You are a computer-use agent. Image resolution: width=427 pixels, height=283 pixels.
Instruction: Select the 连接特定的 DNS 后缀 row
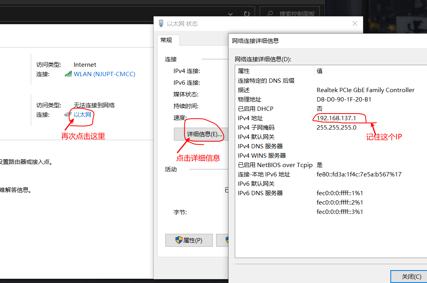click(331, 80)
